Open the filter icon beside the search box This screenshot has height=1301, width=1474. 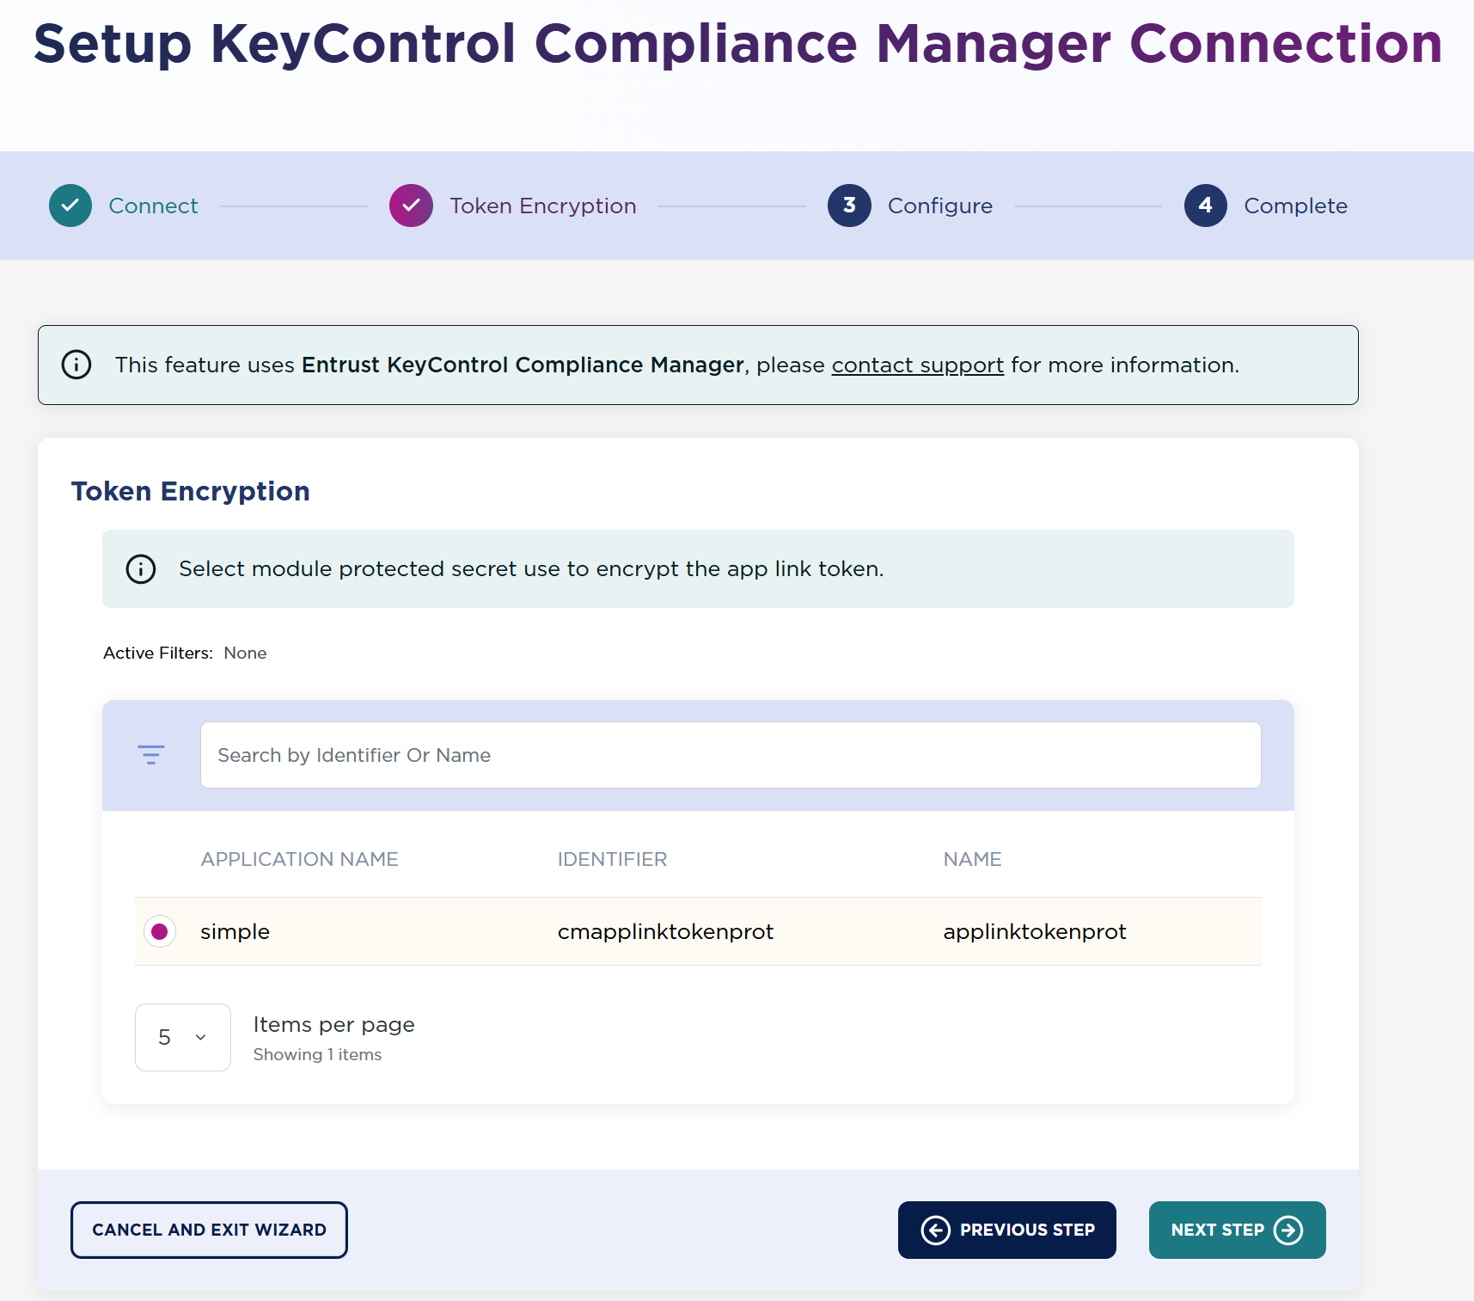(x=151, y=755)
